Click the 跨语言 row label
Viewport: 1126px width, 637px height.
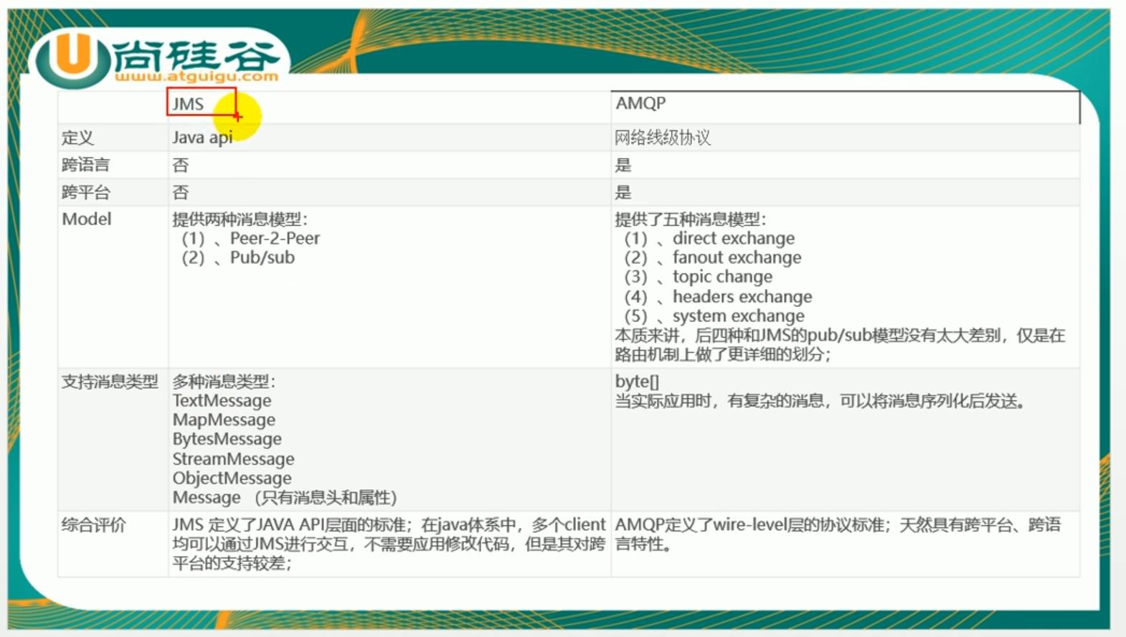pos(85,165)
